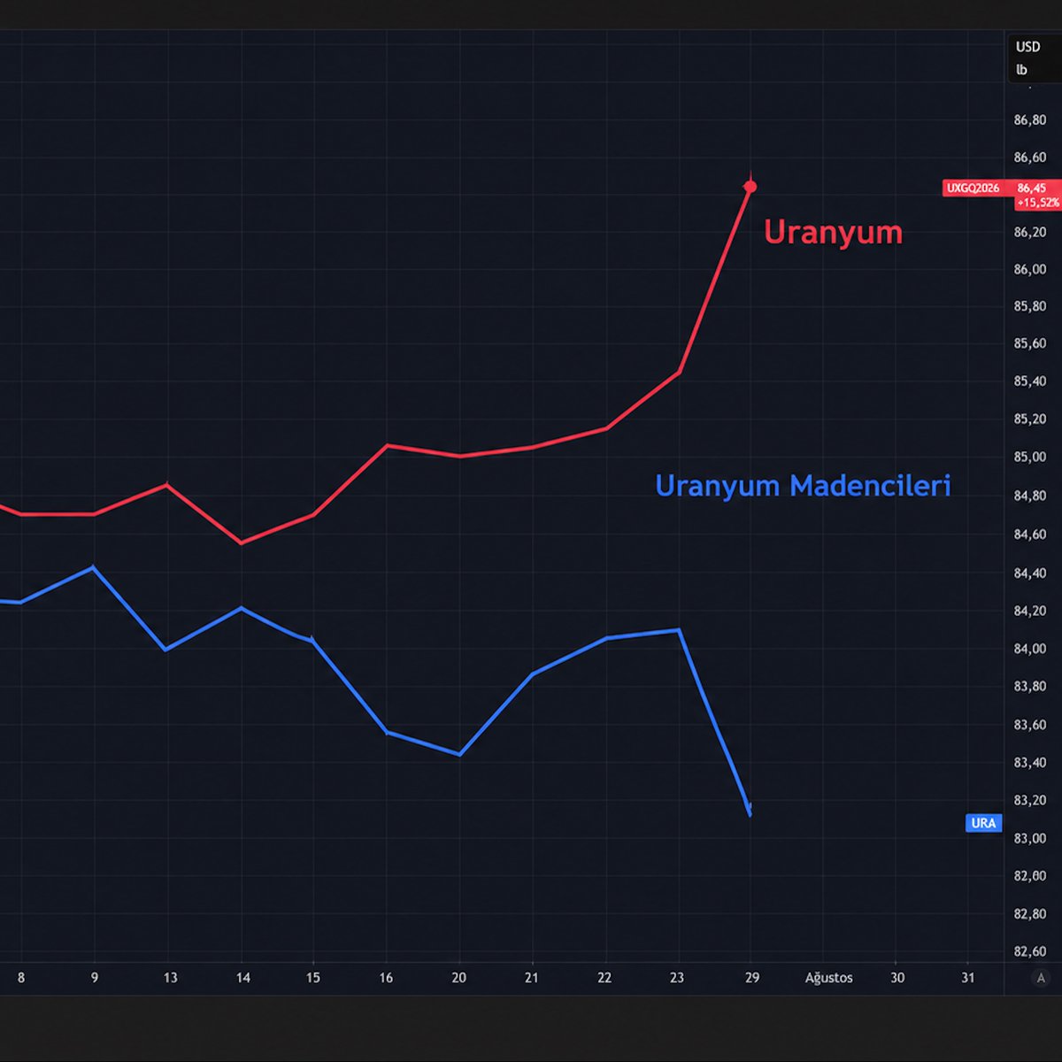Click 83,40 on the price axis
1062x1062 pixels.
(x=1030, y=762)
